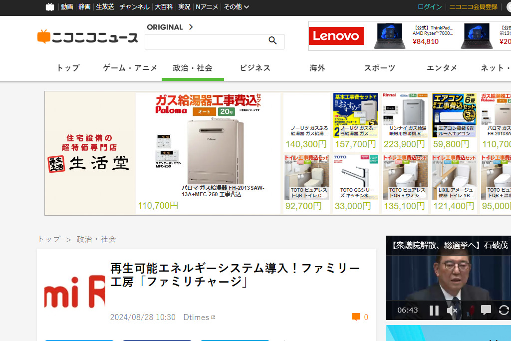Open the article comments bubble icon

[356, 317]
